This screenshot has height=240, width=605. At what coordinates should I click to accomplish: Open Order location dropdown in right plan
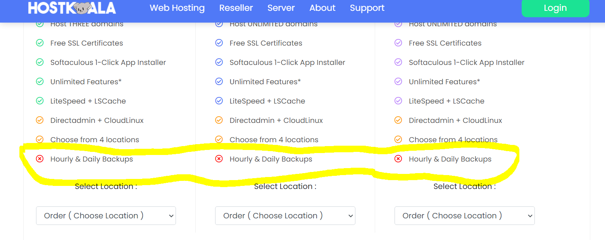click(x=465, y=216)
